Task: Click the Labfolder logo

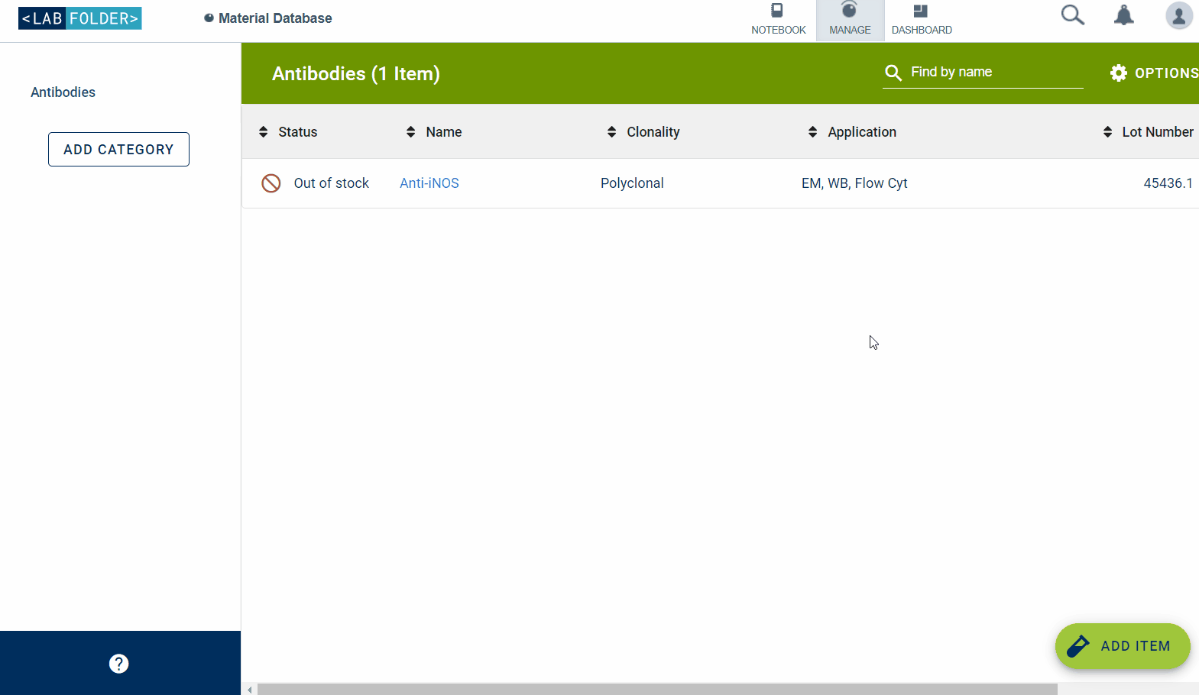Action: [x=80, y=18]
